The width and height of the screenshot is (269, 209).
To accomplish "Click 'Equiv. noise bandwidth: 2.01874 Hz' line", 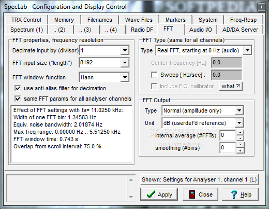I will tap(58, 124).
